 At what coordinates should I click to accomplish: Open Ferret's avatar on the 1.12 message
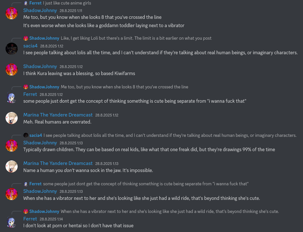12,97
